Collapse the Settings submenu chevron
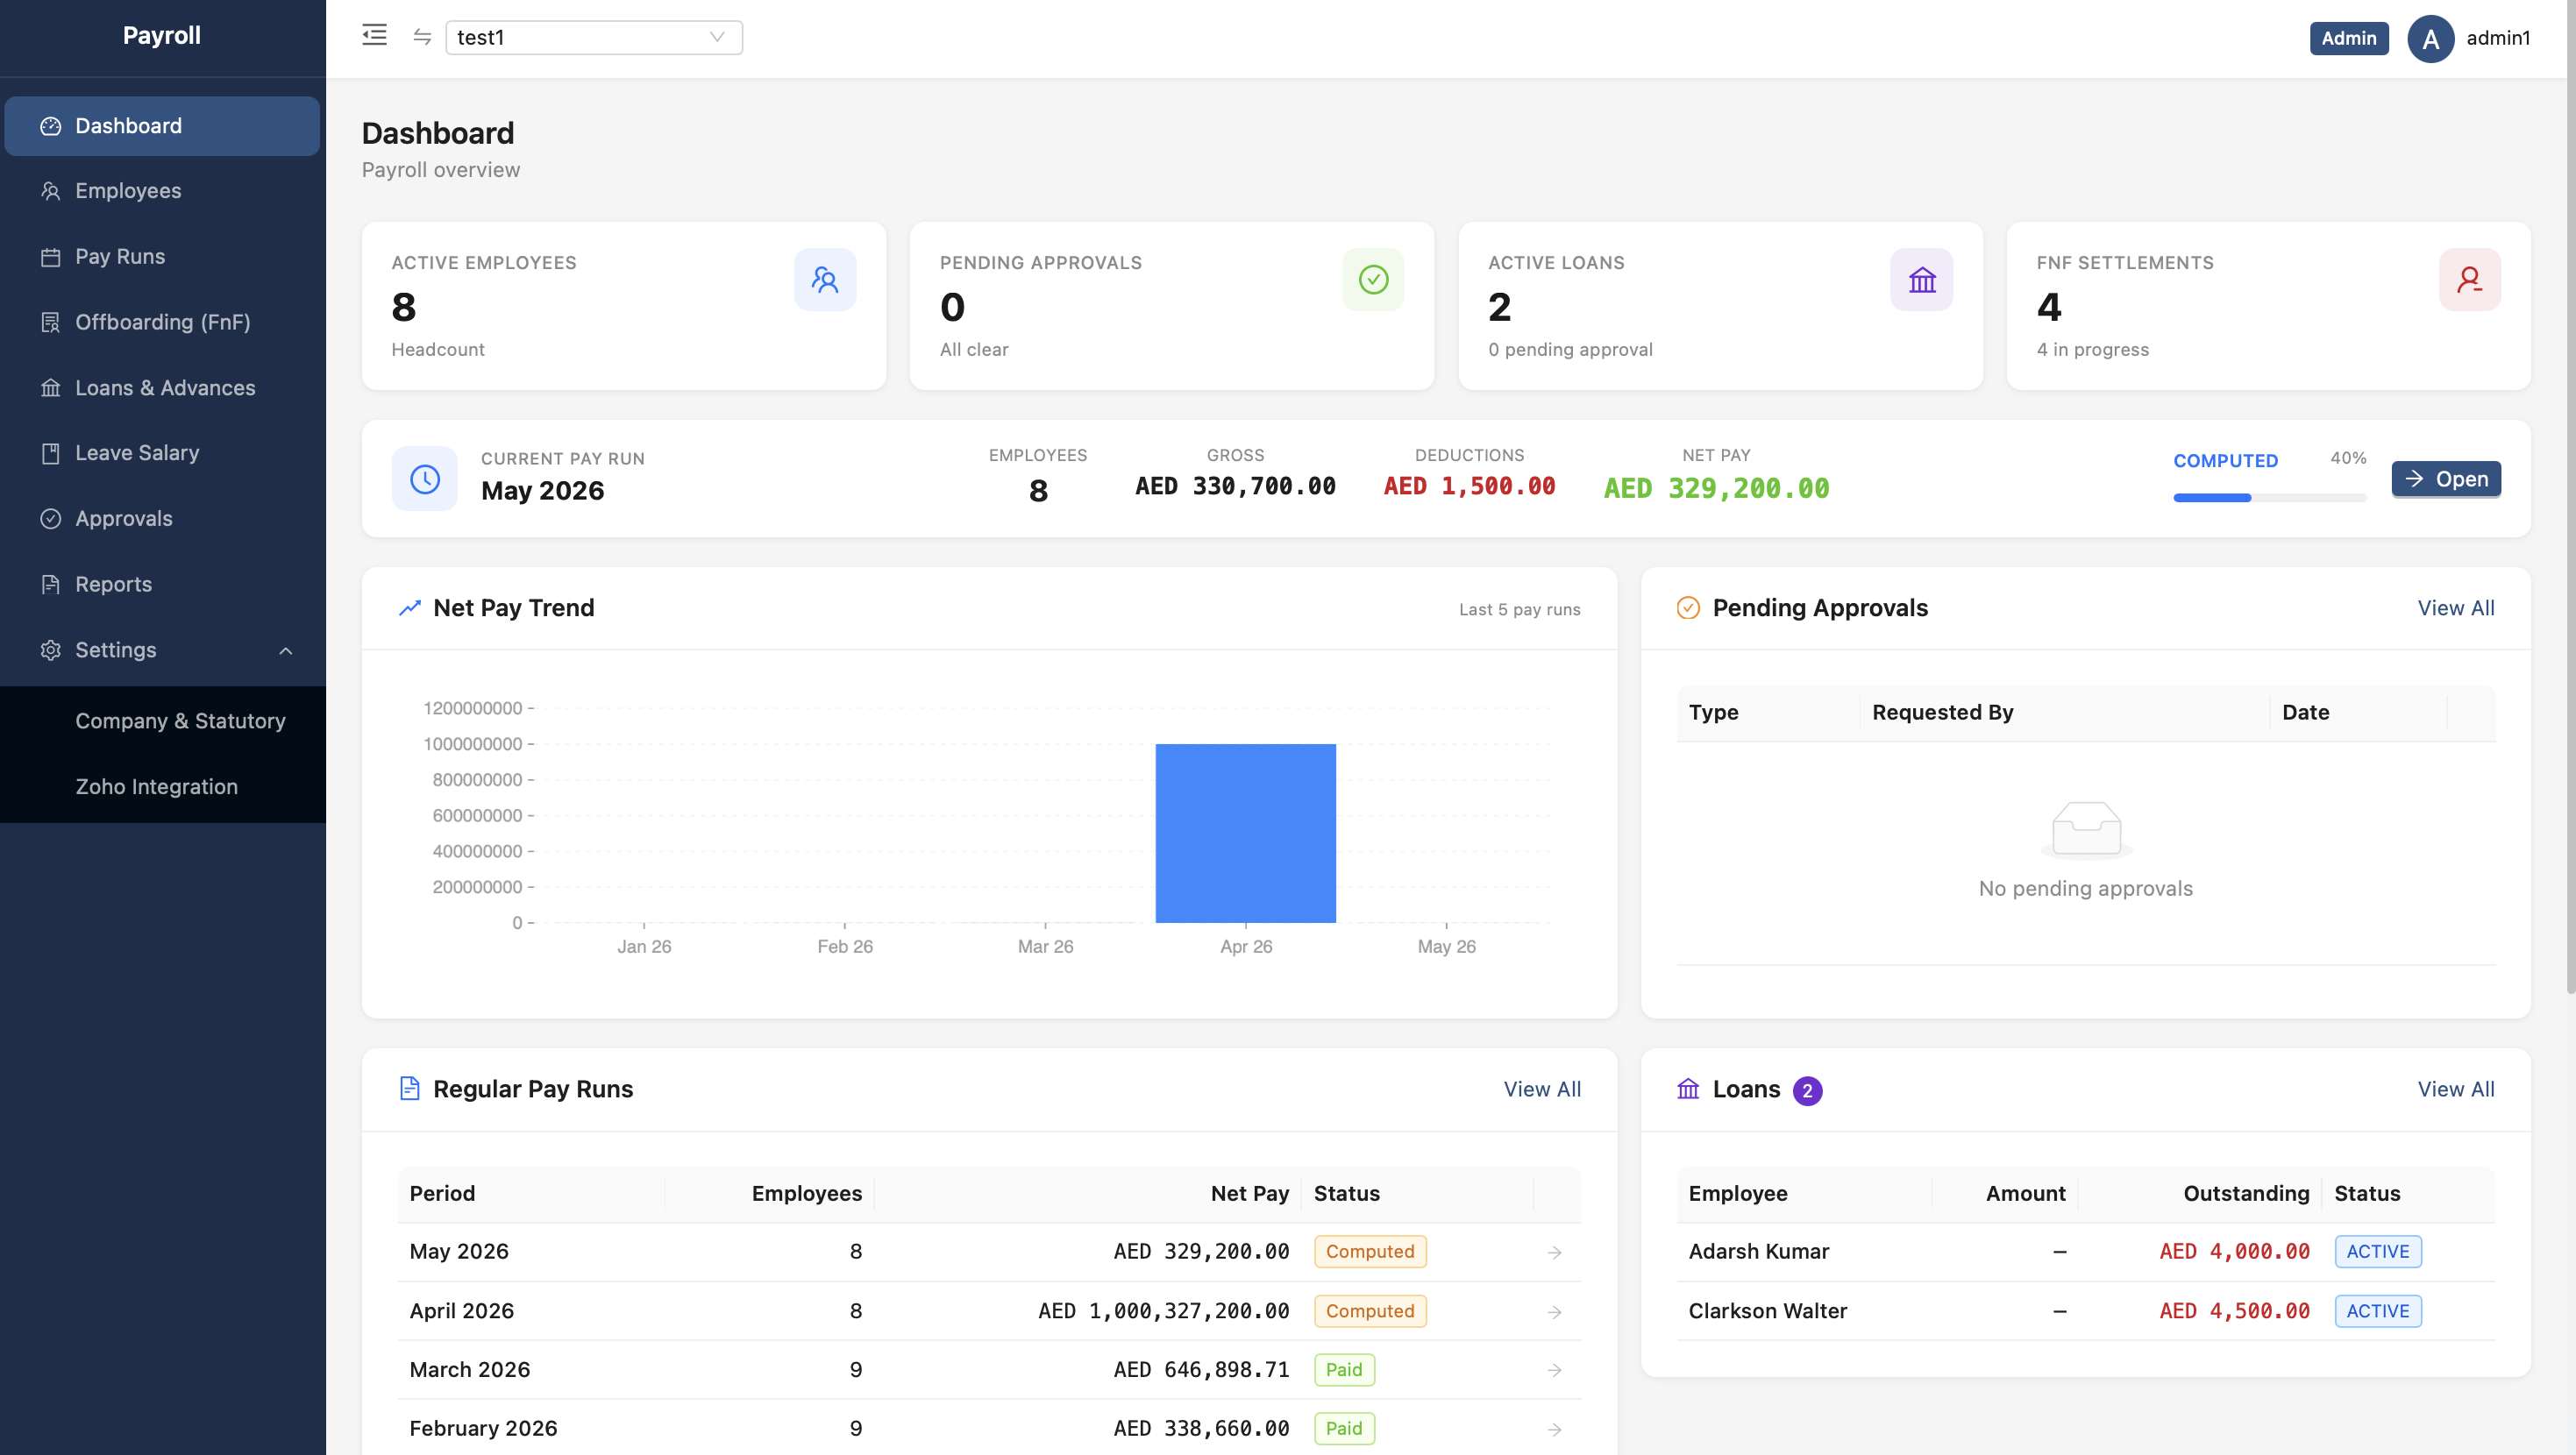This screenshot has width=2576, height=1455. click(286, 651)
